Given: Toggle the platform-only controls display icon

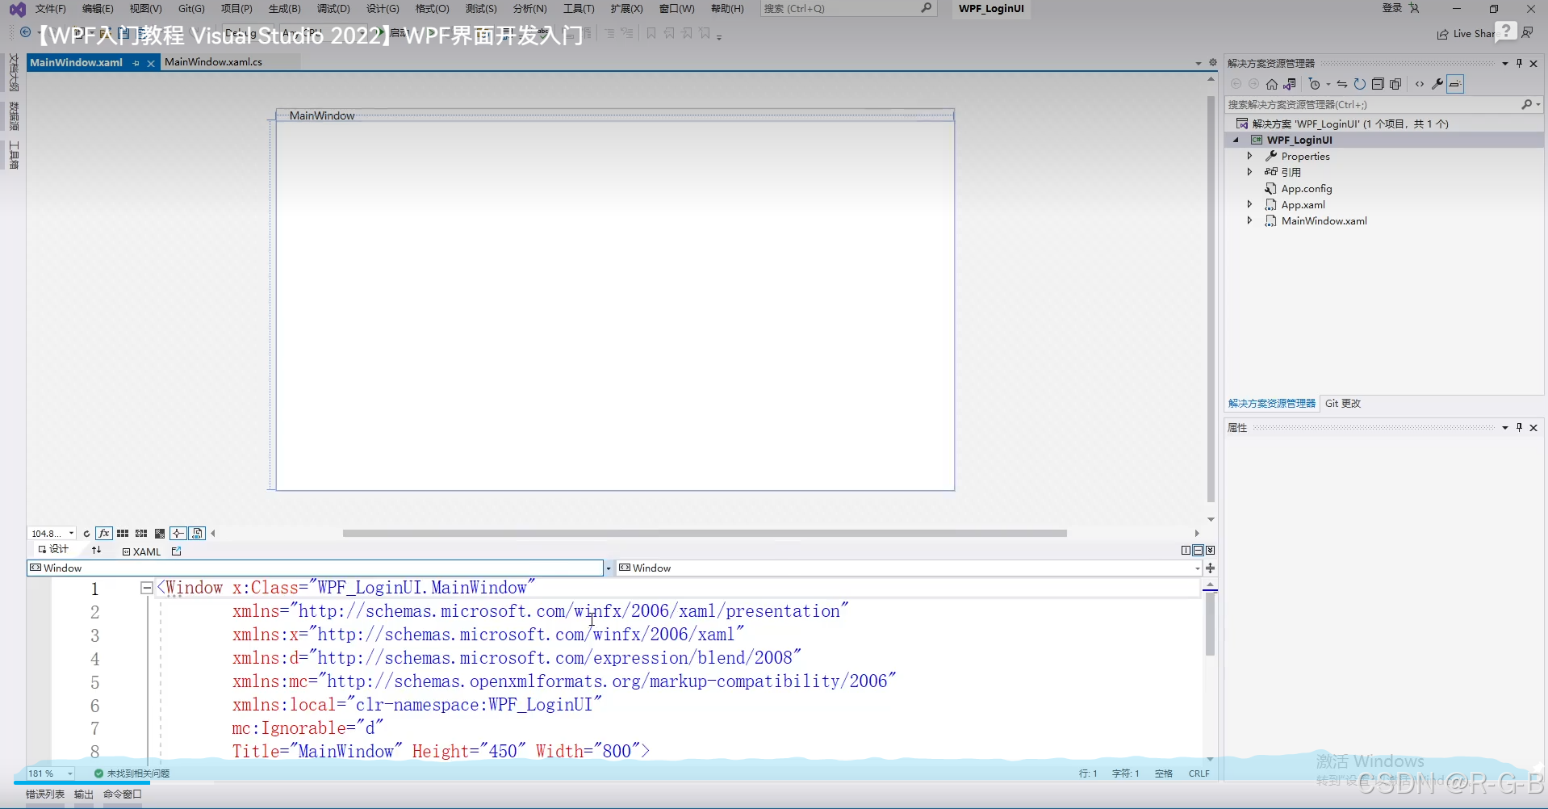Looking at the screenshot, I should pyautogui.click(x=197, y=534).
